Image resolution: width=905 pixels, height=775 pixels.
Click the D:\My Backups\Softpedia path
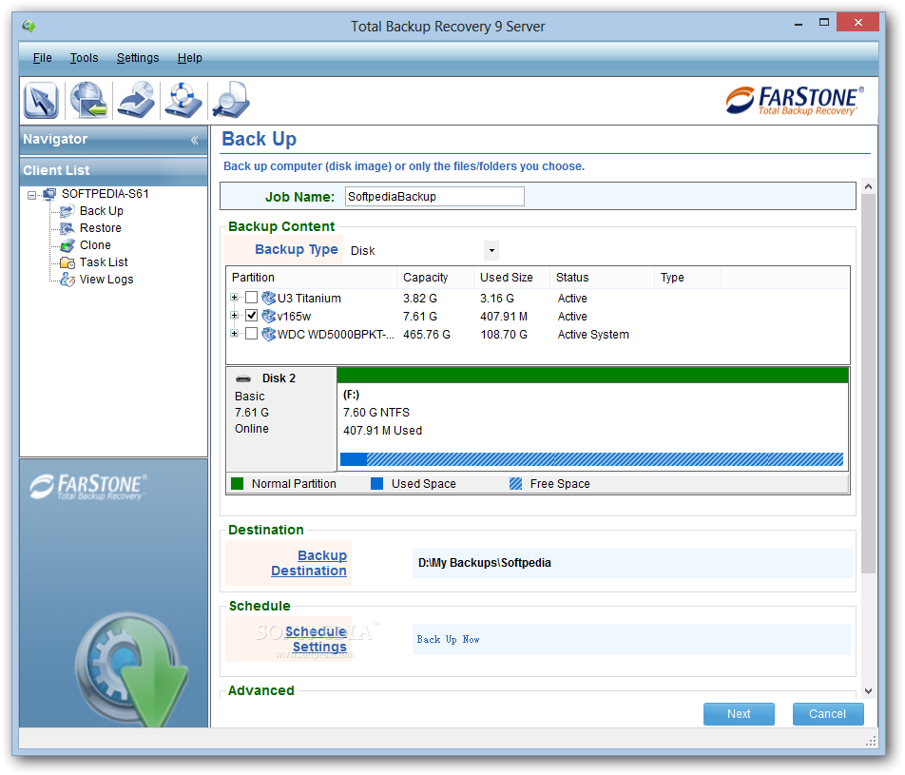pyautogui.click(x=485, y=563)
